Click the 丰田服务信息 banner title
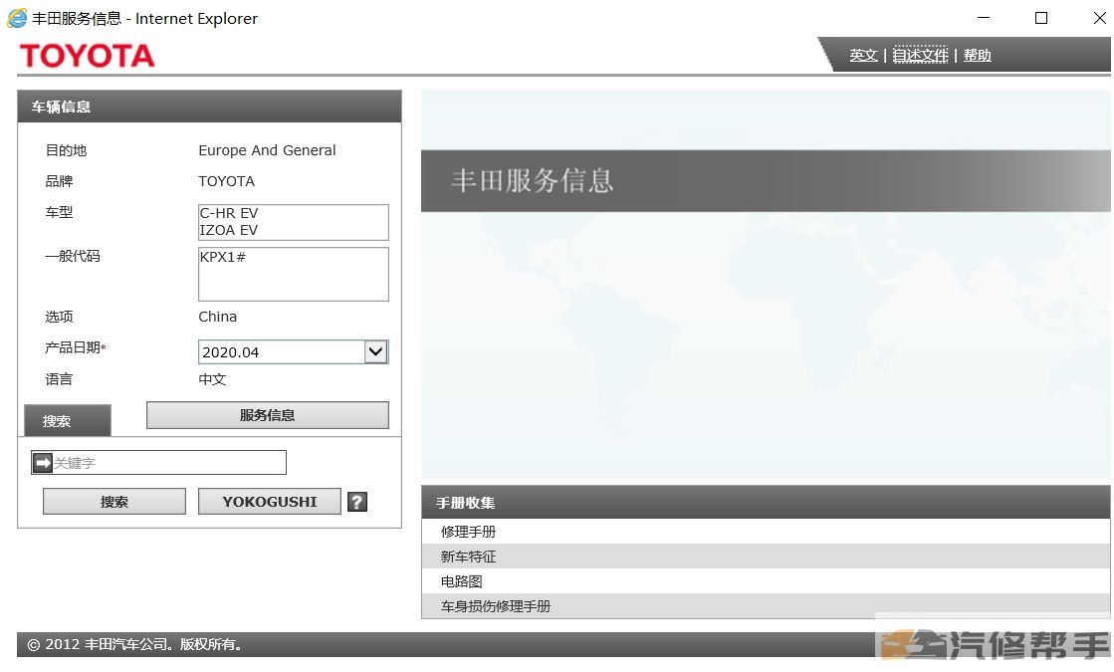 tap(532, 180)
